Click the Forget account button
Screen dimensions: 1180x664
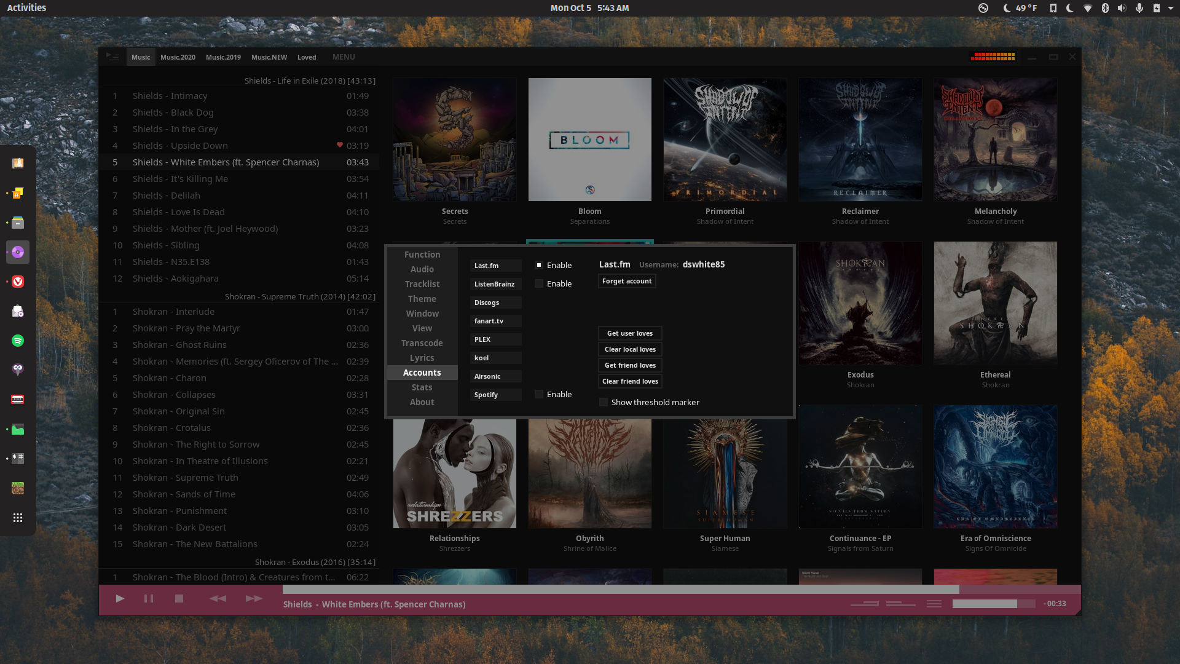627,281
